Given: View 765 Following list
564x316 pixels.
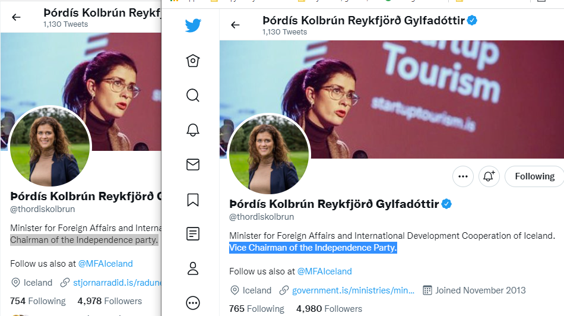Looking at the screenshot, I should coord(256,309).
